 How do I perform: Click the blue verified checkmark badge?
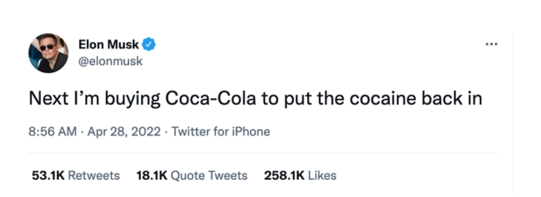tap(149, 44)
